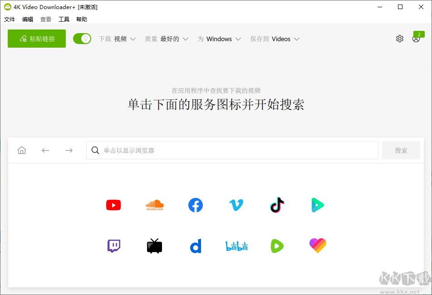Open the 文件 menu
This screenshot has width=432, height=295.
pos(10,19)
